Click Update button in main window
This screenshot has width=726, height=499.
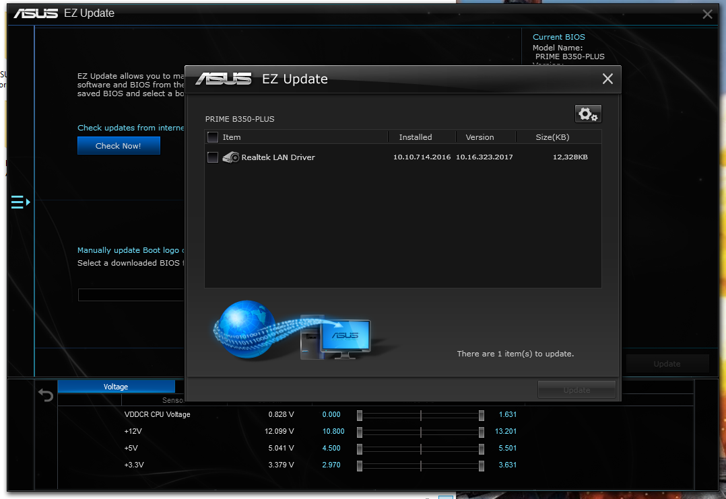tap(667, 364)
